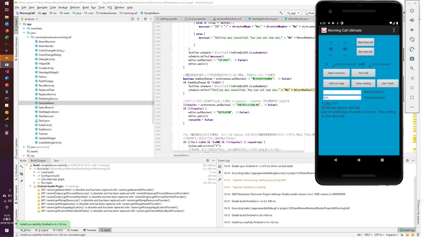Open Morning Call Ultimate overflow menu

pyautogui.click(x=394, y=30)
